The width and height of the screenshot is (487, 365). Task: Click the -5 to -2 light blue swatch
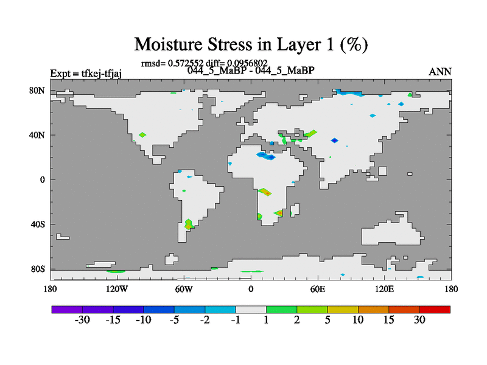point(189,310)
